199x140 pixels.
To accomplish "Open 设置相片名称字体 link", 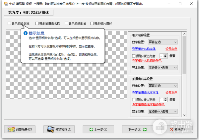I will point(144,49).
